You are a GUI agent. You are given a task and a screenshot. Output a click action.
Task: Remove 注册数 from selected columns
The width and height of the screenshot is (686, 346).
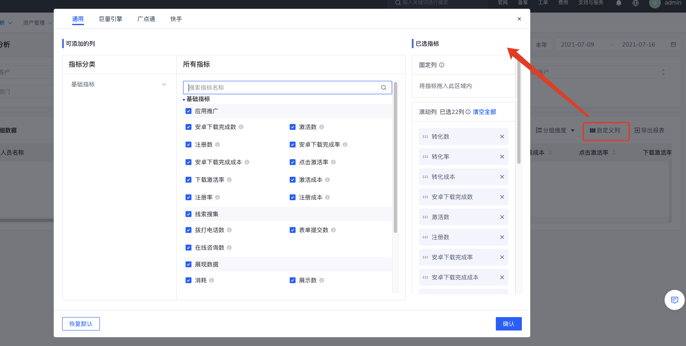coord(502,237)
